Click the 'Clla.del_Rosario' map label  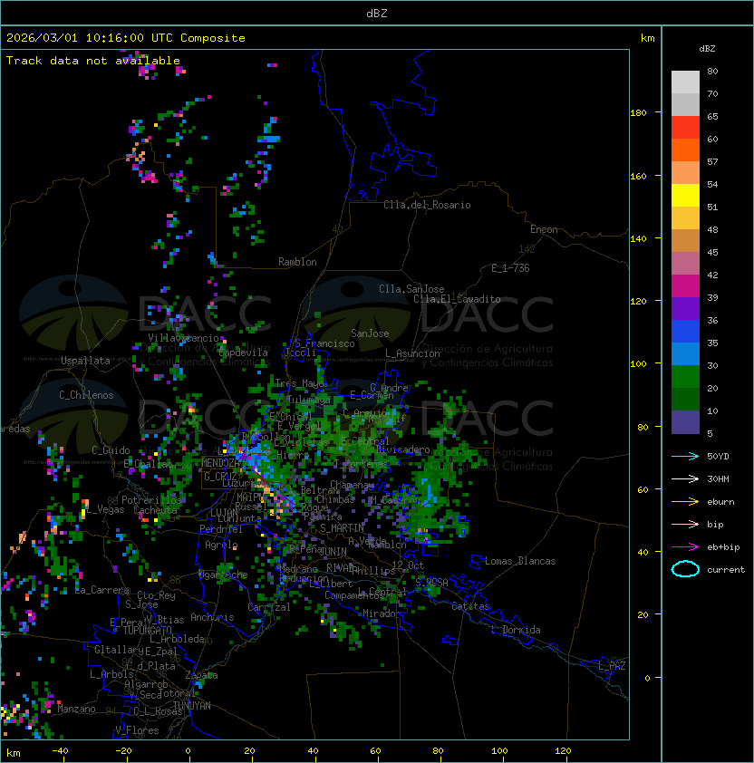click(x=427, y=205)
